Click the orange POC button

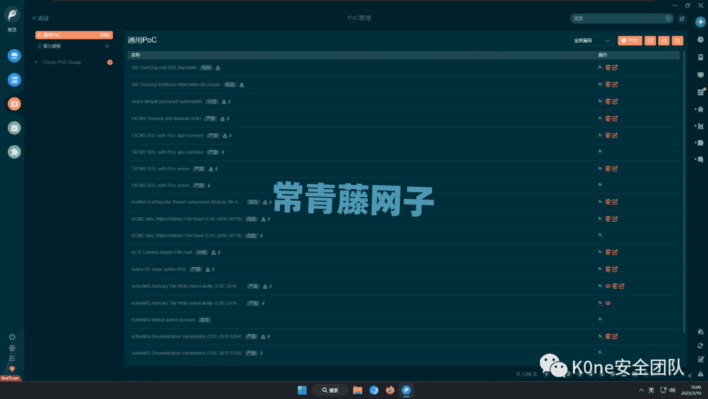[x=630, y=41]
